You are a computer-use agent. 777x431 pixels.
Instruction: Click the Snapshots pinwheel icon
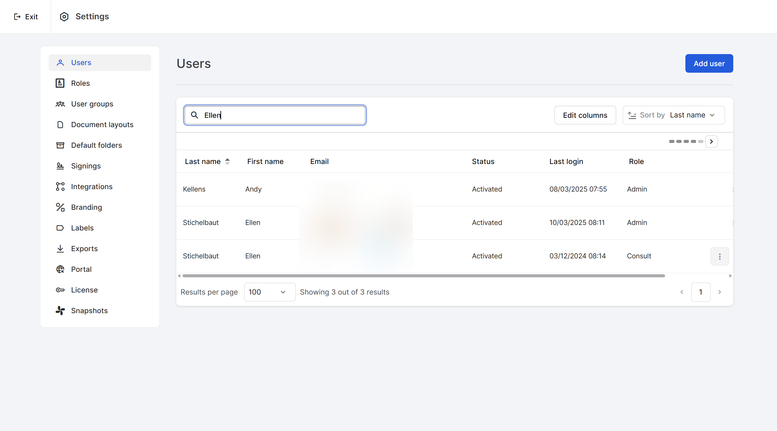click(x=60, y=310)
